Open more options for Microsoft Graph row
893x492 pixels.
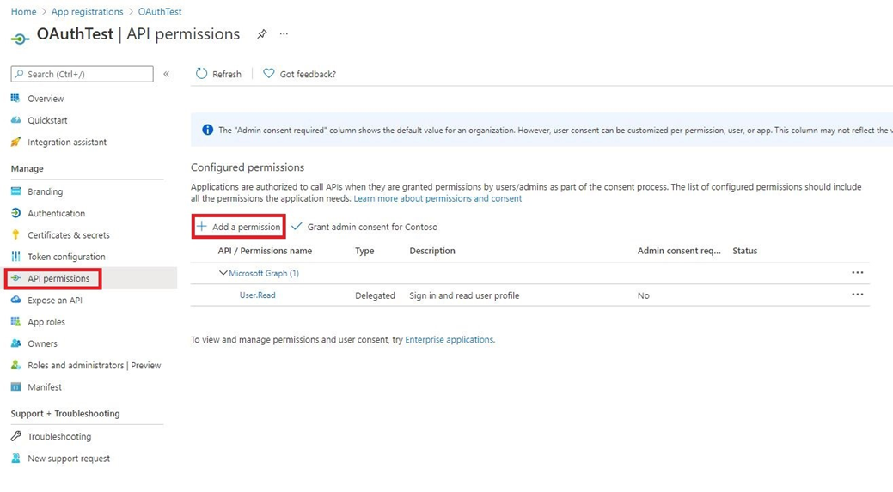tap(857, 273)
